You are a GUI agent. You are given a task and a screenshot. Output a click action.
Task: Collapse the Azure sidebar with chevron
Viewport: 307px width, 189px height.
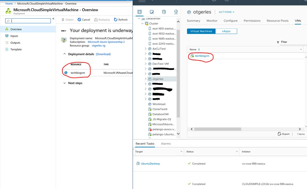(53, 19)
